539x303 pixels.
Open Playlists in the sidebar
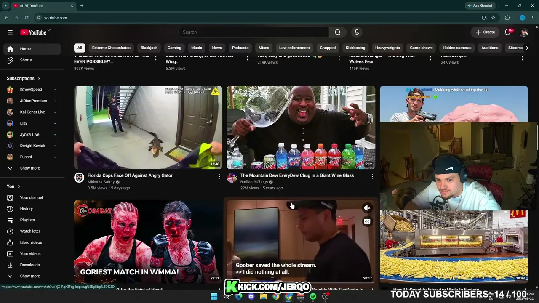(32, 220)
